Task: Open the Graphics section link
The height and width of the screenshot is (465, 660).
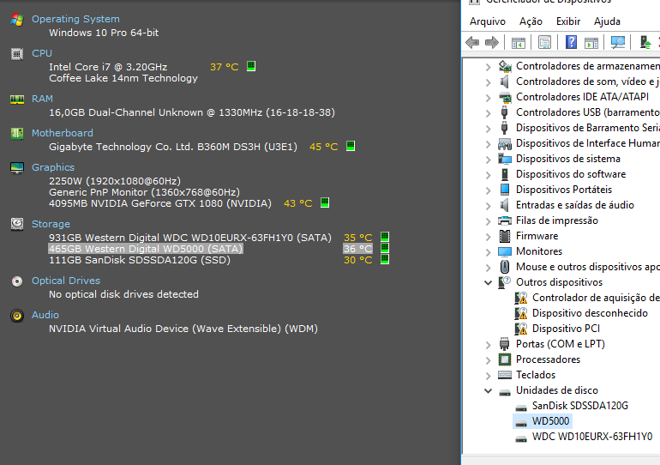Action: tap(53, 167)
